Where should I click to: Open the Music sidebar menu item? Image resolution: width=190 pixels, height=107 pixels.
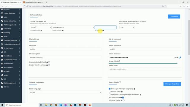[11, 75]
